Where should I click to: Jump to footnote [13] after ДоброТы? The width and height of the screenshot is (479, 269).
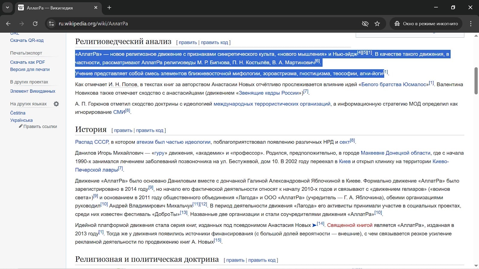184,213
